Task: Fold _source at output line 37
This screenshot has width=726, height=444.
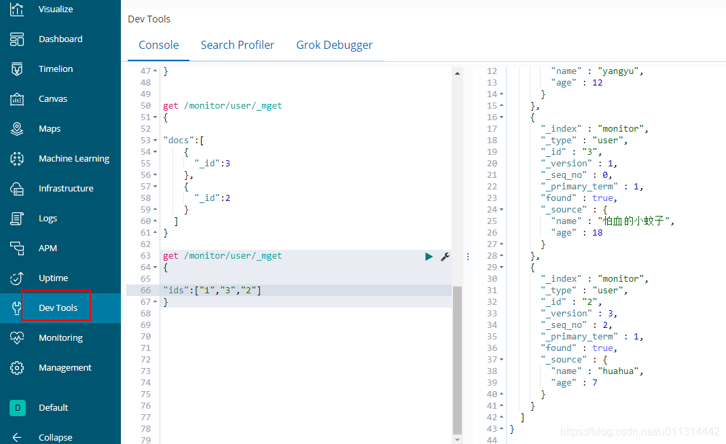Action: 501,360
